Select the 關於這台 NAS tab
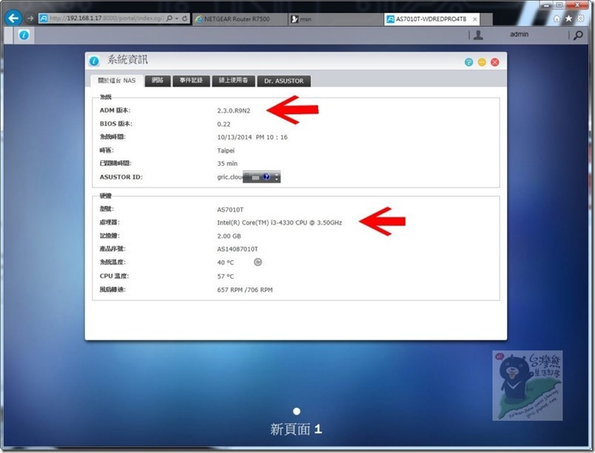595x453 pixels. (x=117, y=81)
